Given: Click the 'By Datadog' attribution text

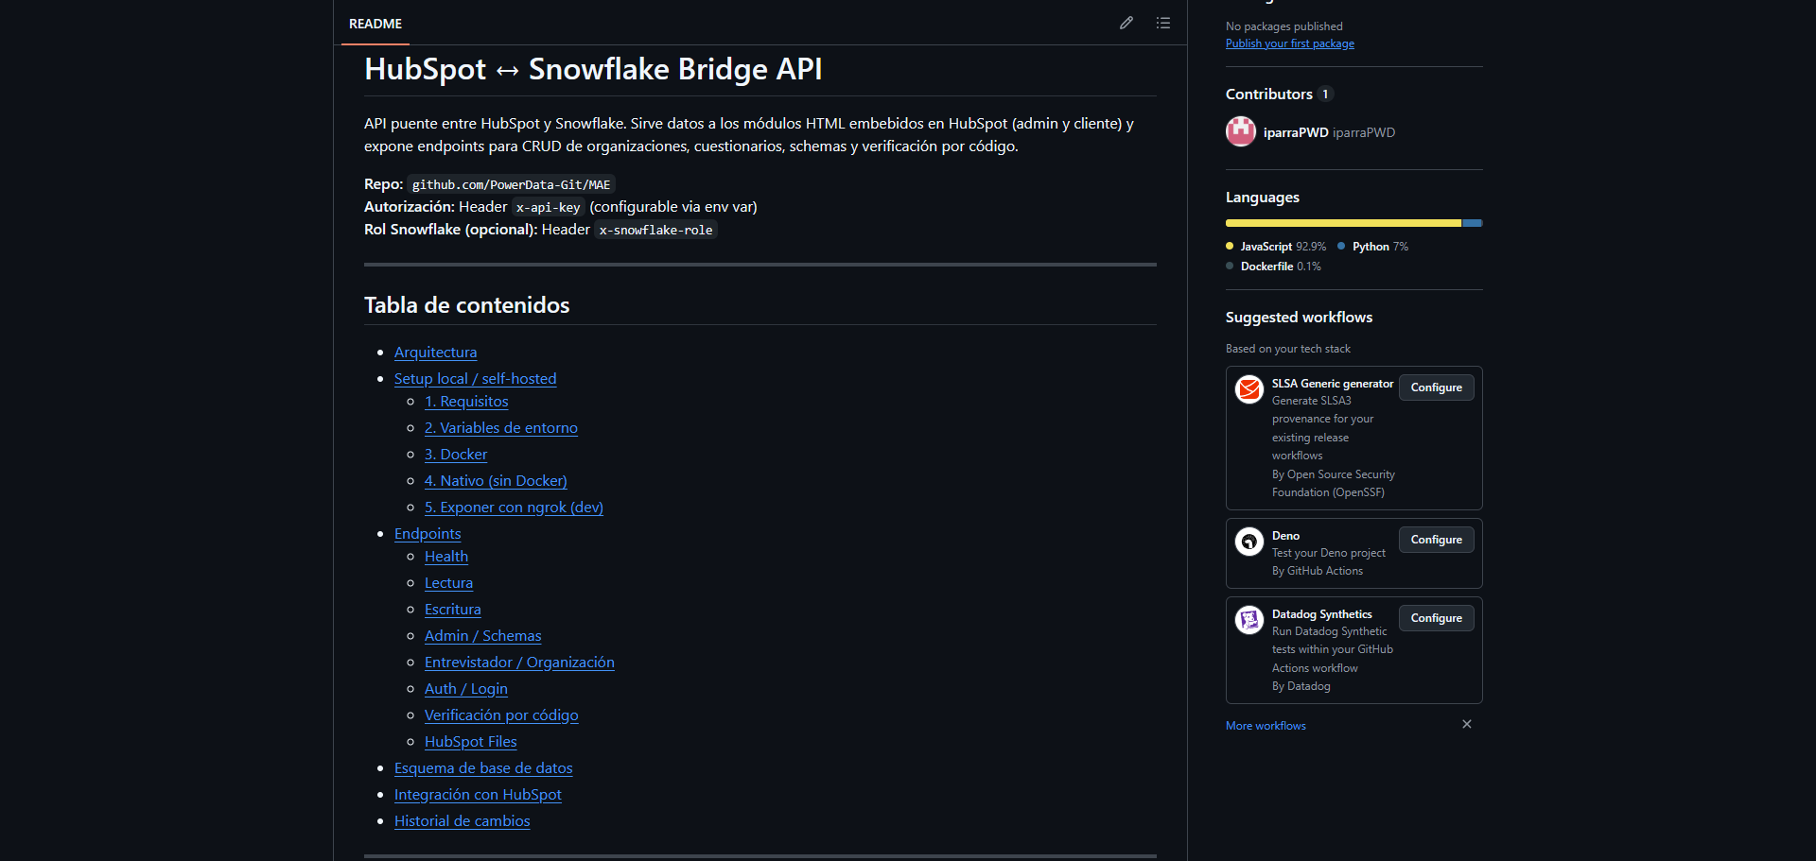Looking at the screenshot, I should point(1301,686).
